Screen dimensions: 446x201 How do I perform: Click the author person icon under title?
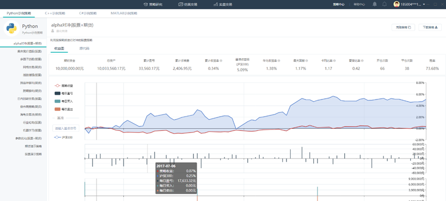point(53,30)
